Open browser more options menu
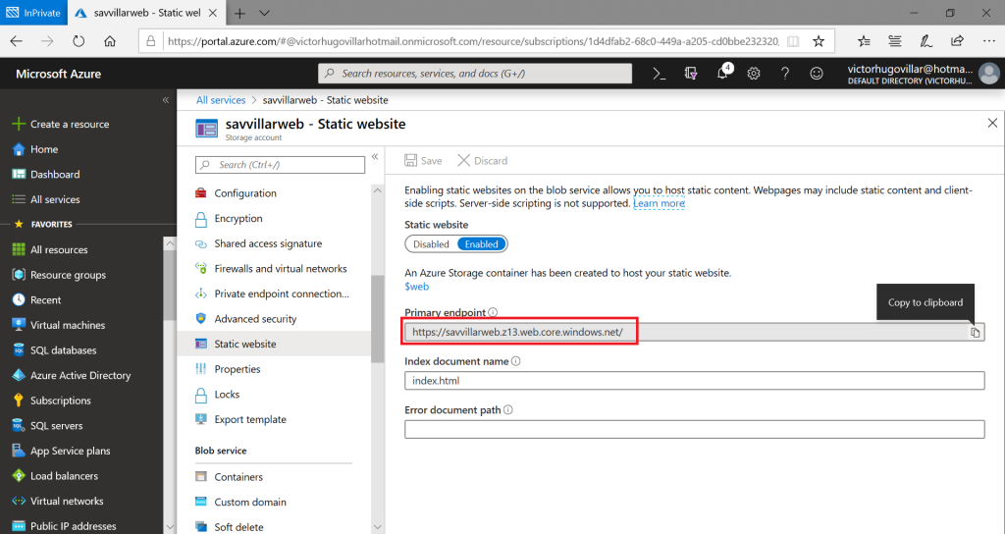This screenshot has height=534, width=1005. (989, 41)
